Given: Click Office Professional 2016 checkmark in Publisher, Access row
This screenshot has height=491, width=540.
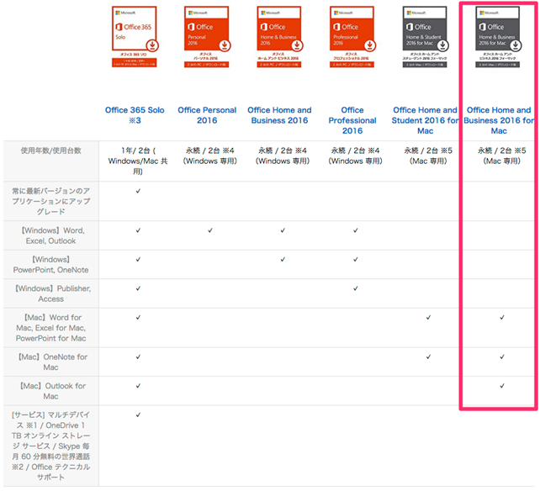Looking at the screenshot, I should click(x=355, y=288).
